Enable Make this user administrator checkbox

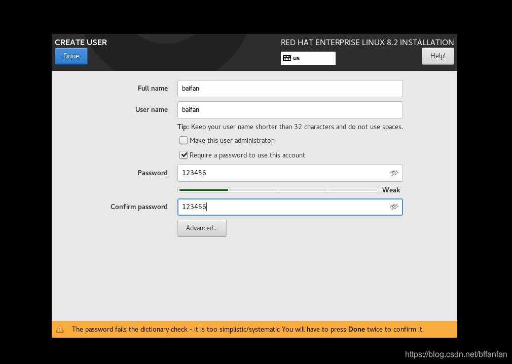pyautogui.click(x=184, y=140)
